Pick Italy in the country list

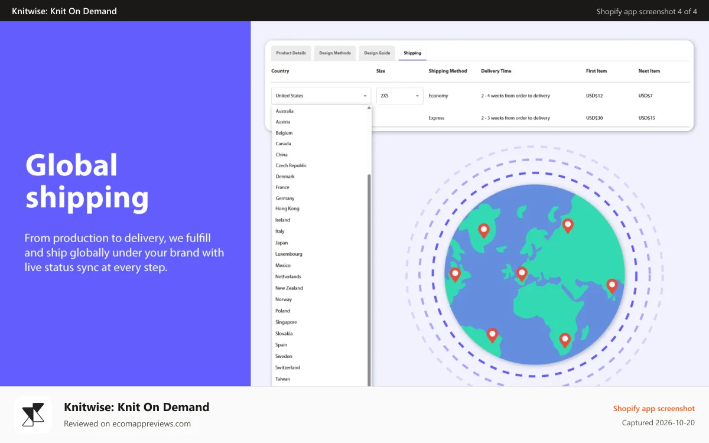(279, 231)
